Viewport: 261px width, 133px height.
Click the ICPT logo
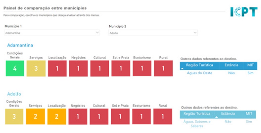[x=243, y=12]
